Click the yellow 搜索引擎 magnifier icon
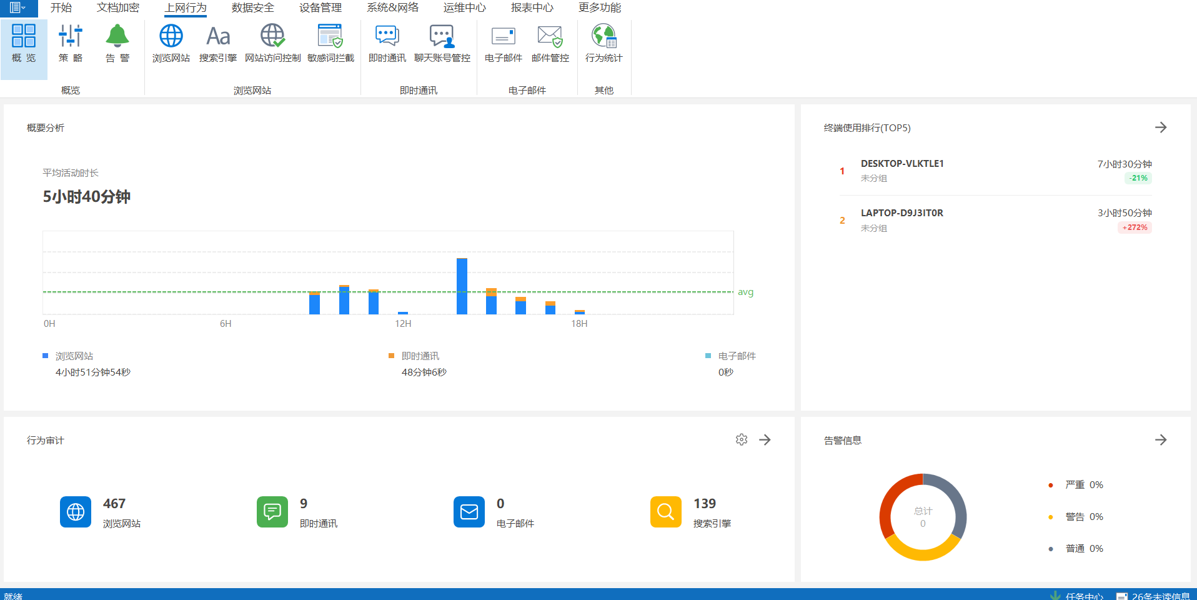The width and height of the screenshot is (1197, 600). click(666, 512)
